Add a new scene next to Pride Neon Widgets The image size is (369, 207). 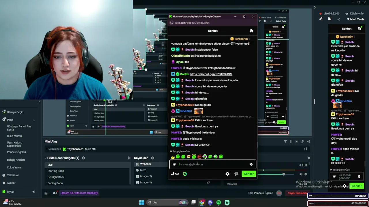pos(83,158)
